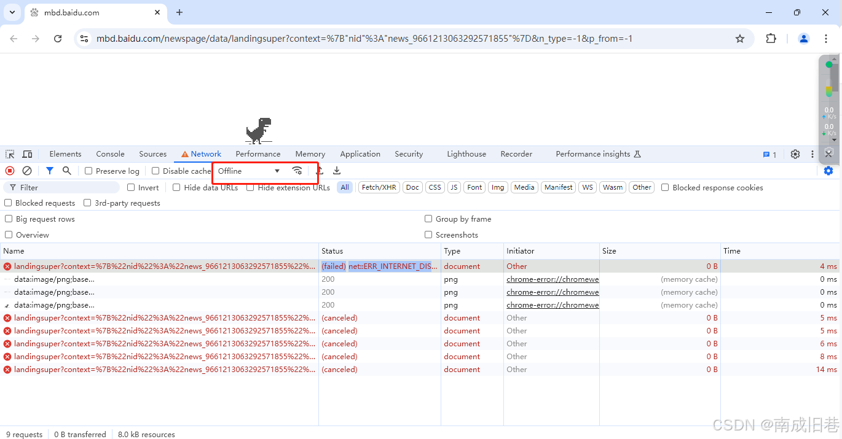Check the Screenshots option
The image size is (842, 439).
[x=428, y=235]
